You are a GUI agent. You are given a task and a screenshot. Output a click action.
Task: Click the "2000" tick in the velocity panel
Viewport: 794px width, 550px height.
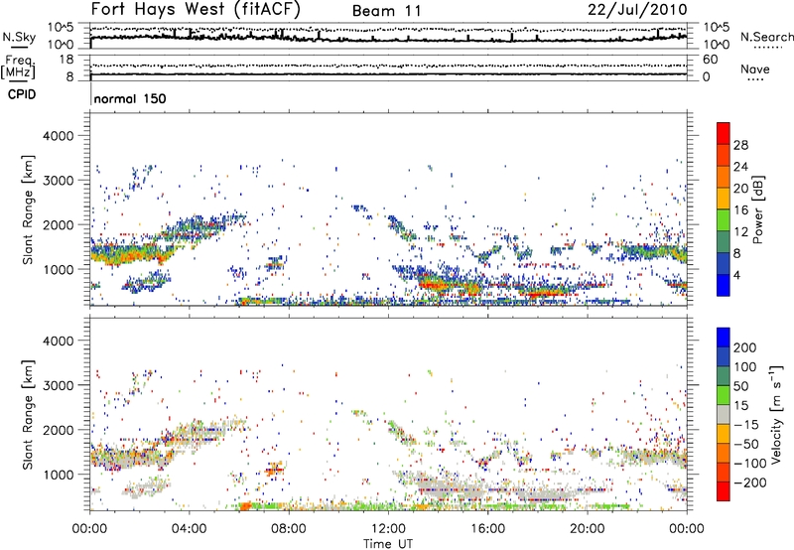click(59, 430)
